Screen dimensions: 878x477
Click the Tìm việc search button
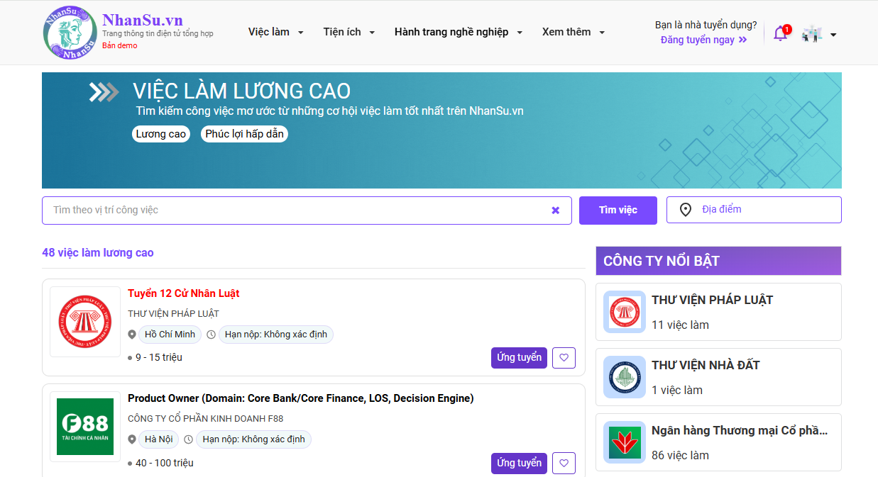coord(618,210)
